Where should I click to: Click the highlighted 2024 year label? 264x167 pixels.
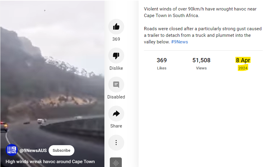tap(243, 68)
